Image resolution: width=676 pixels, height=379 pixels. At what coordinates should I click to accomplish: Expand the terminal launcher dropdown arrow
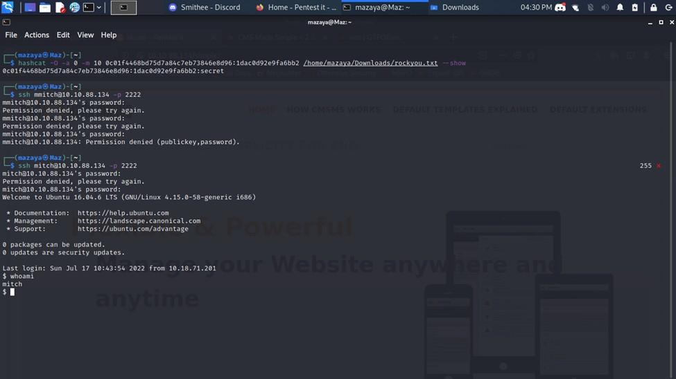99,8
